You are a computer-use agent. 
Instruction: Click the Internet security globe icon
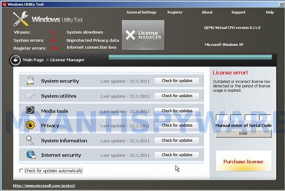click(x=31, y=155)
